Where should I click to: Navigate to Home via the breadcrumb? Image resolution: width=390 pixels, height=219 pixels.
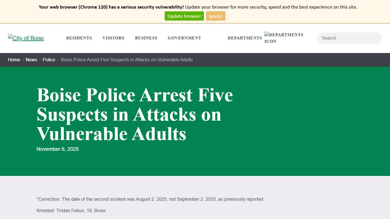tap(14, 60)
